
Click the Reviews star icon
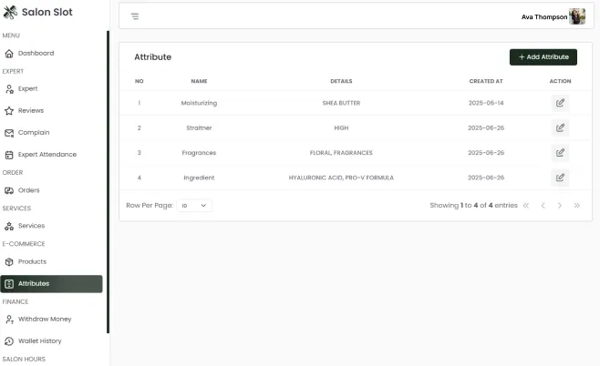(9, 111)
